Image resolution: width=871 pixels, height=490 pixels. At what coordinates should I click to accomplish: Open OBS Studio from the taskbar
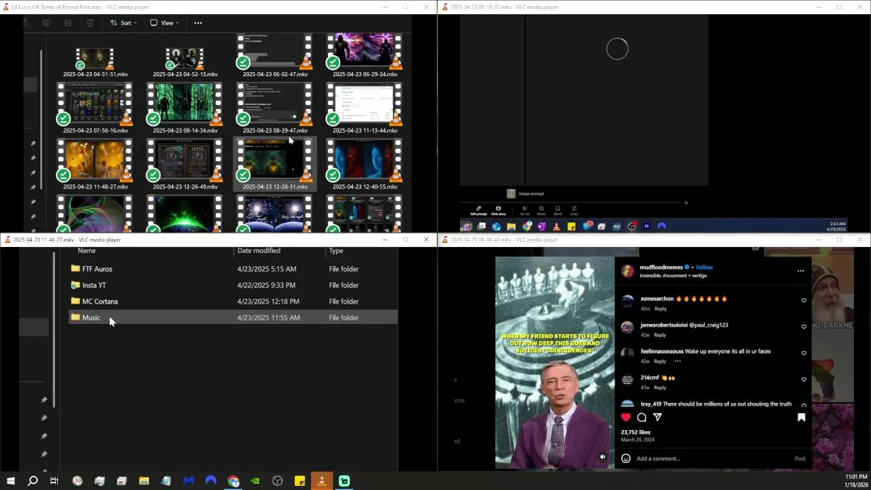pyautogui.click(x=278, y=481)
